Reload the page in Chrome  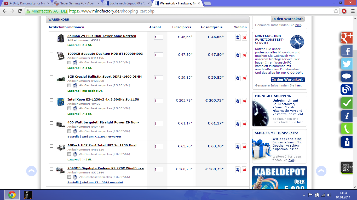point(20,11)
